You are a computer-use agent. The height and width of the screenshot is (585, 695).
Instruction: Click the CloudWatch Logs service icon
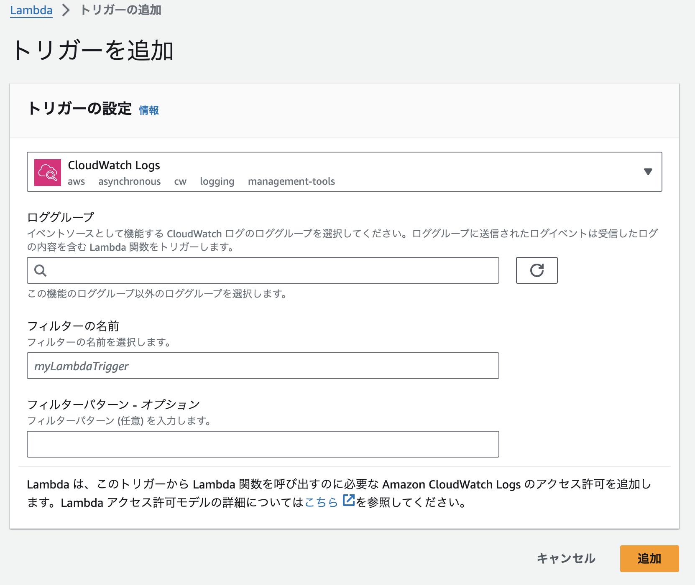pyautogui.click(x=48, y=172)
